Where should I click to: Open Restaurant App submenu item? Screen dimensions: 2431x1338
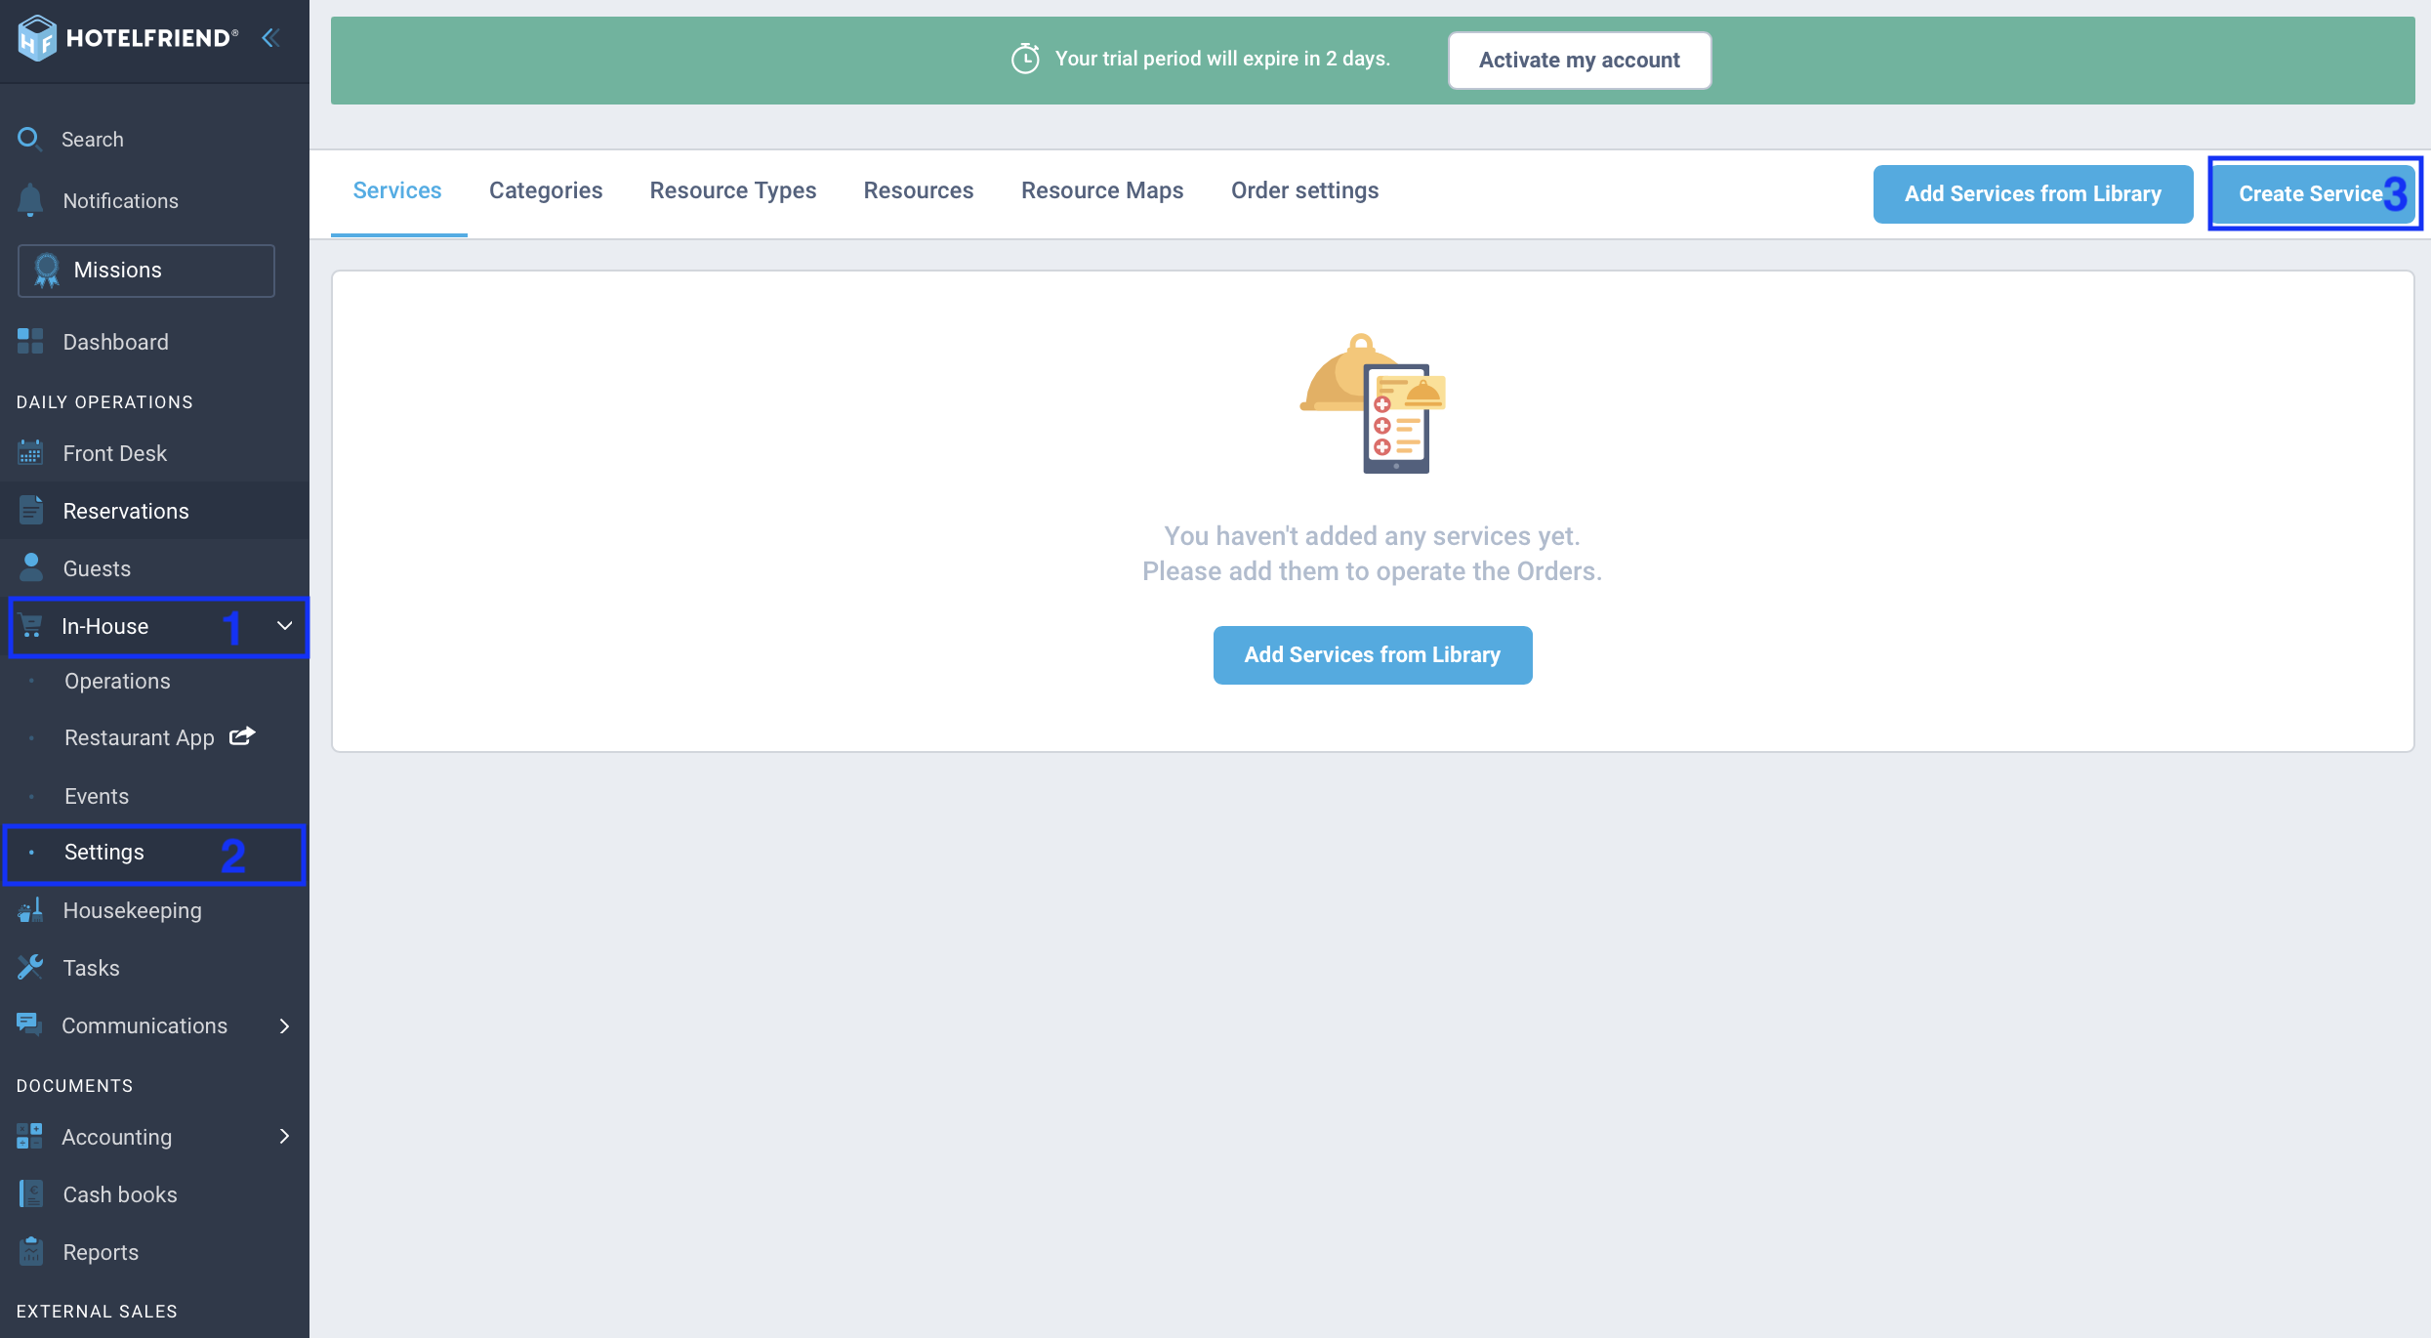pyautogui.click(x=140, y=737)
